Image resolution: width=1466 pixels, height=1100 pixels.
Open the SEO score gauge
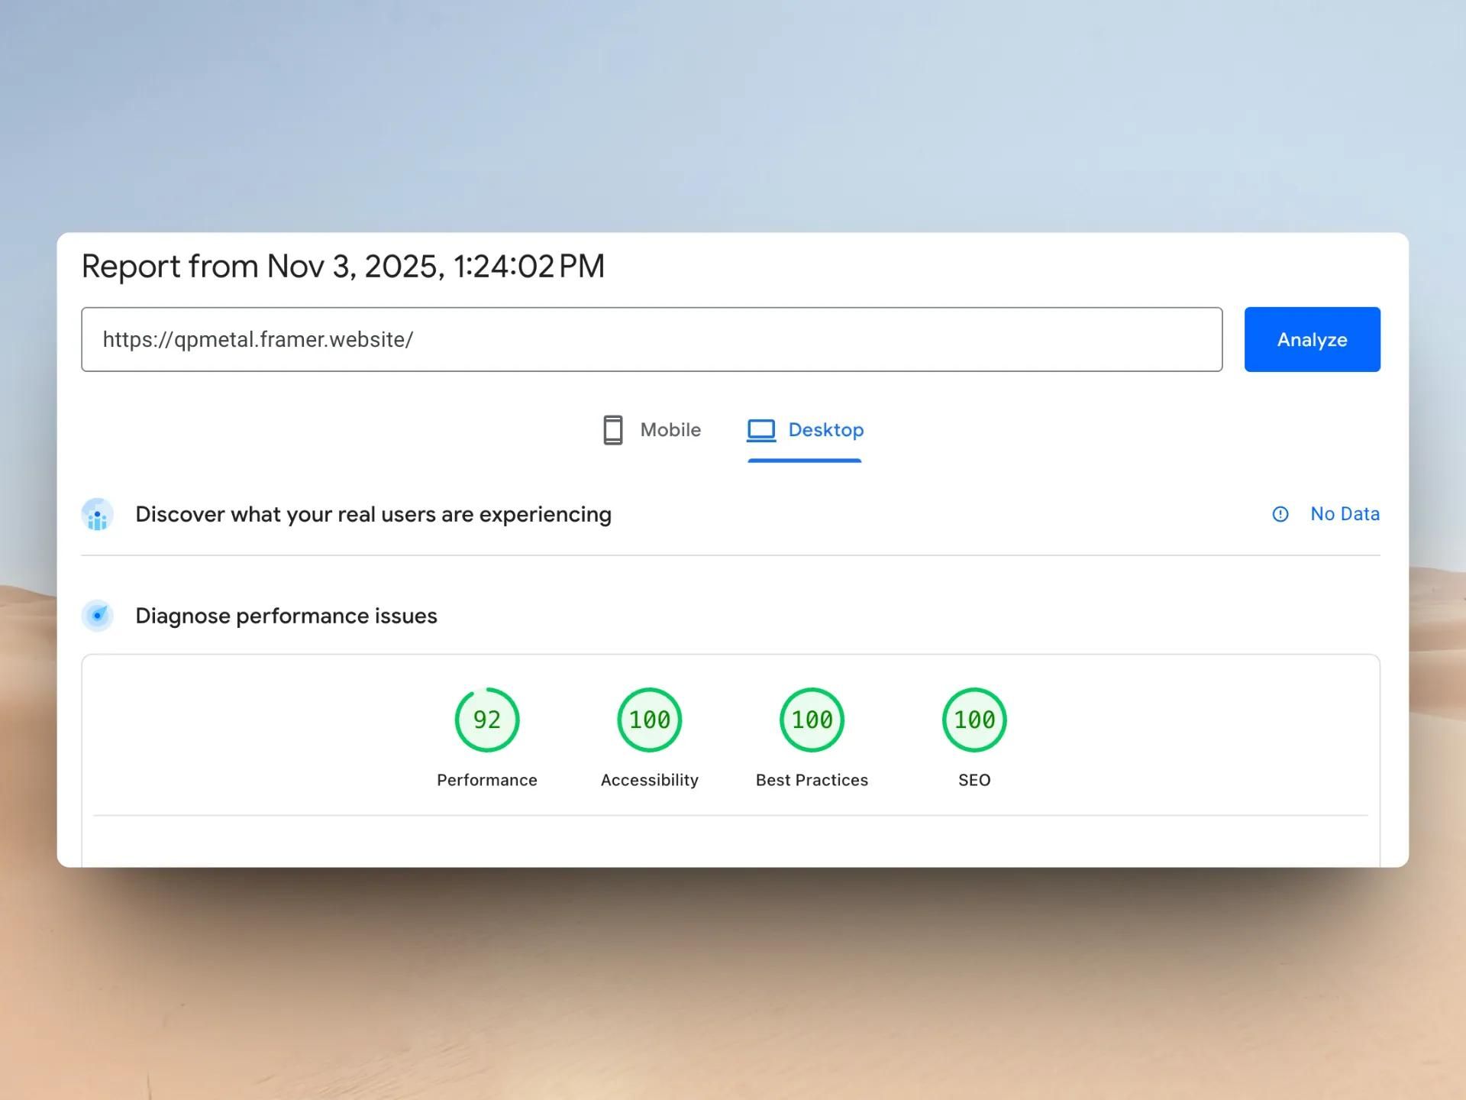pos(974,720)
